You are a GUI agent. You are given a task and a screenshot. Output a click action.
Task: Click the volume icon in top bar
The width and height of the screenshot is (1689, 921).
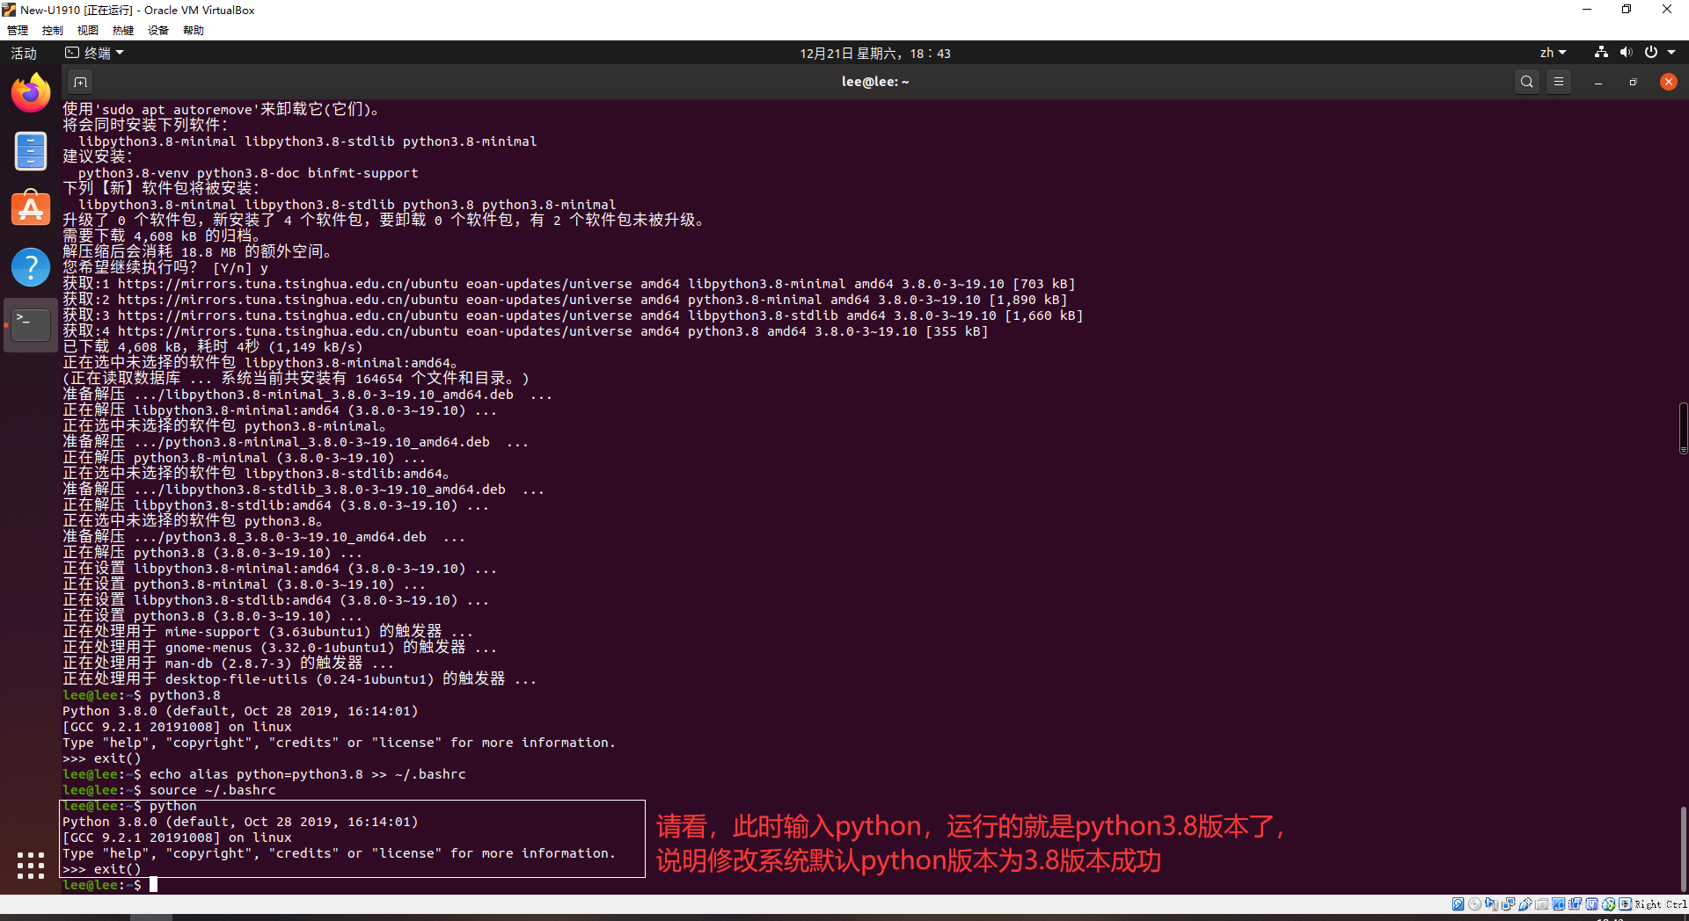[x=1626, y=53]
